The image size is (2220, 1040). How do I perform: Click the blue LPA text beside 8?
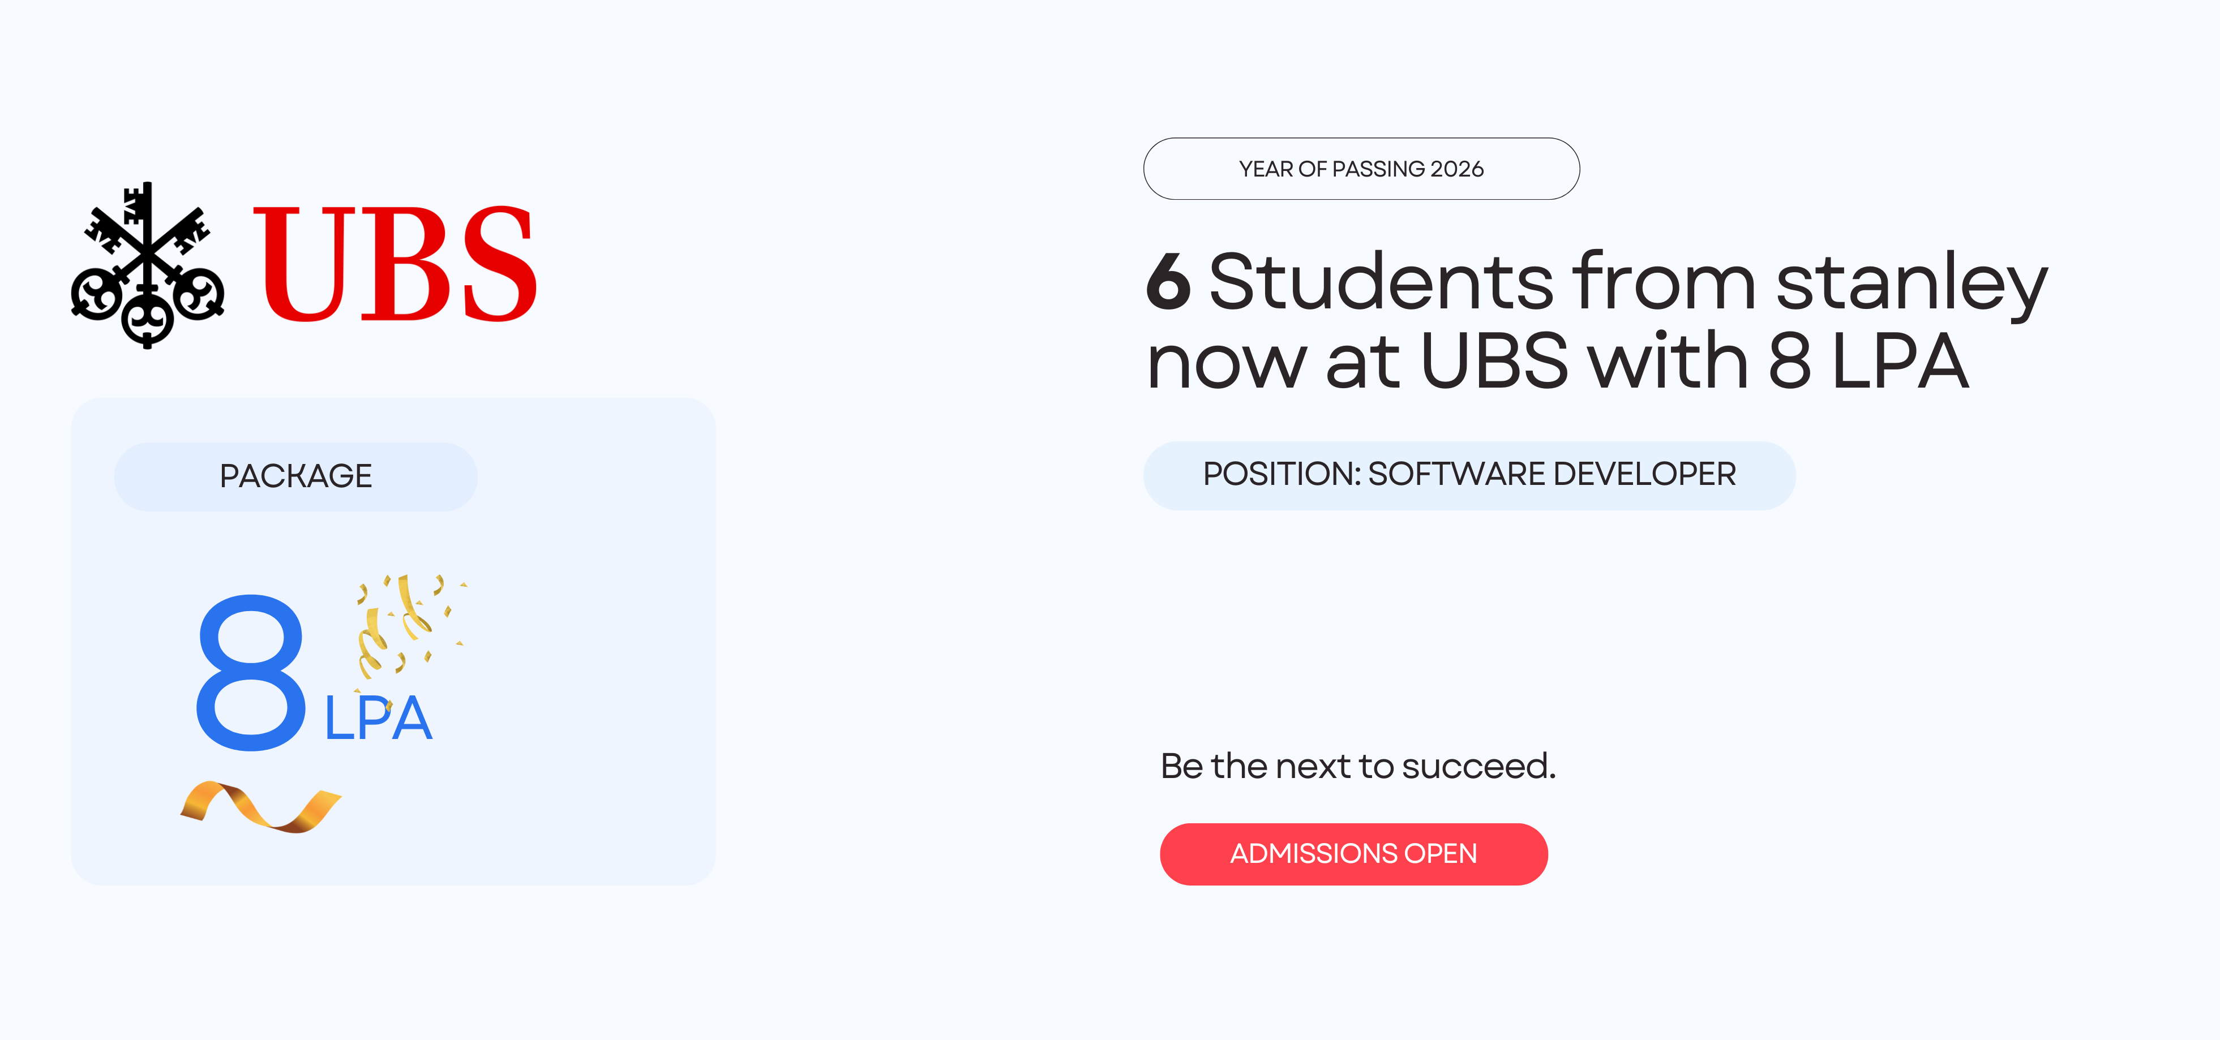pyautogui.click(x=378, y=717)
